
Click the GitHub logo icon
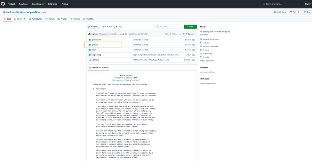point(3,4)
